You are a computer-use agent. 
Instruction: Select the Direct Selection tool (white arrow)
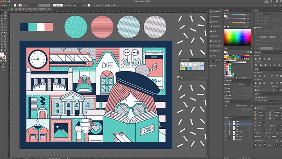pos(5,13)
